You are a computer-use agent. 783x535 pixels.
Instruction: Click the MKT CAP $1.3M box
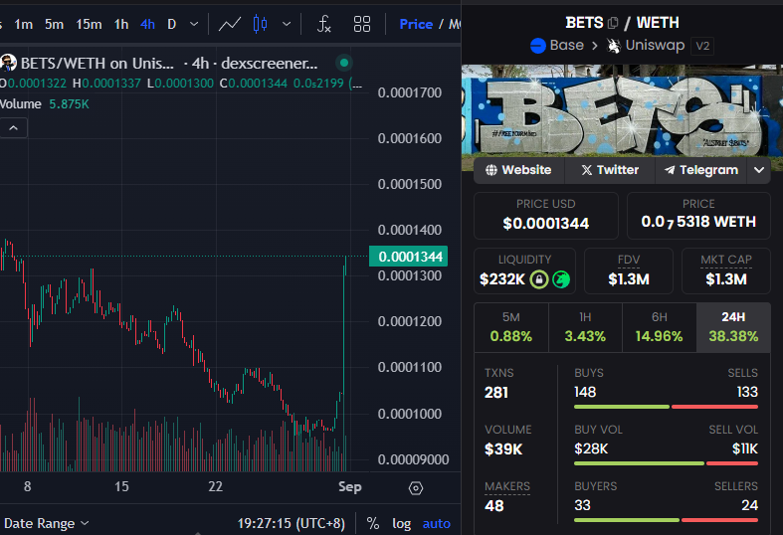click(726, 271)
